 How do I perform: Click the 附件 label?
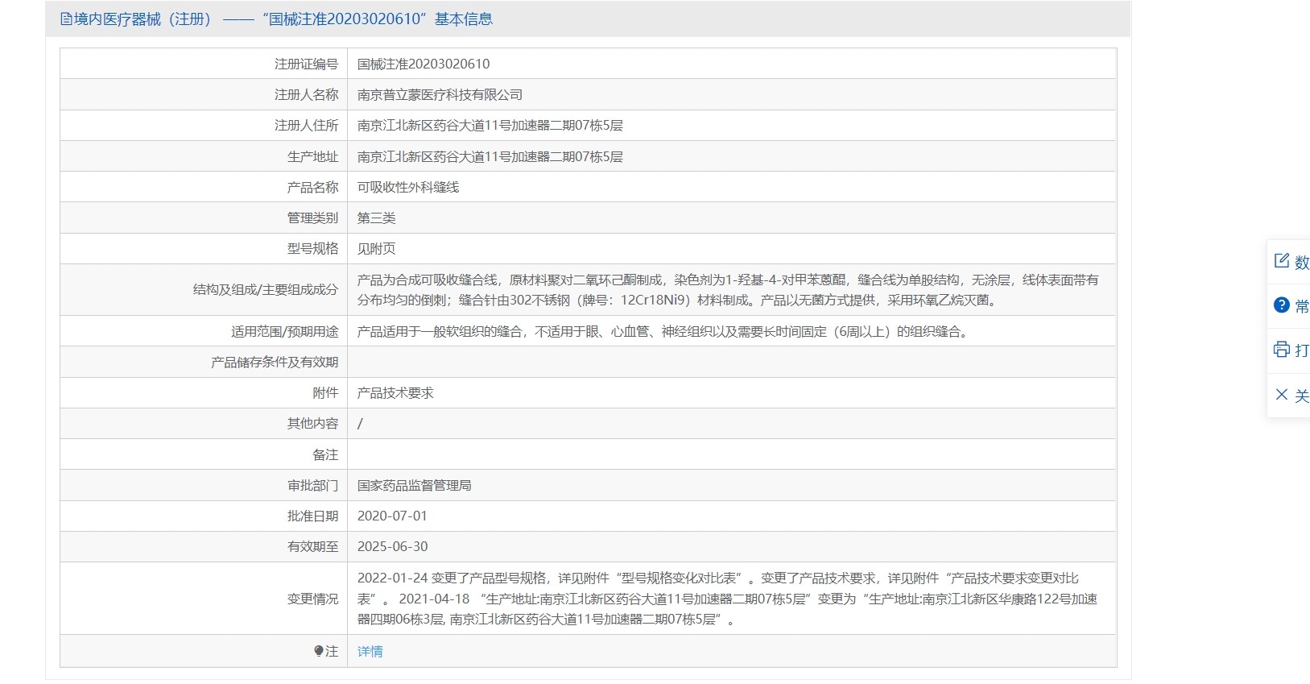tap(325, 392)
